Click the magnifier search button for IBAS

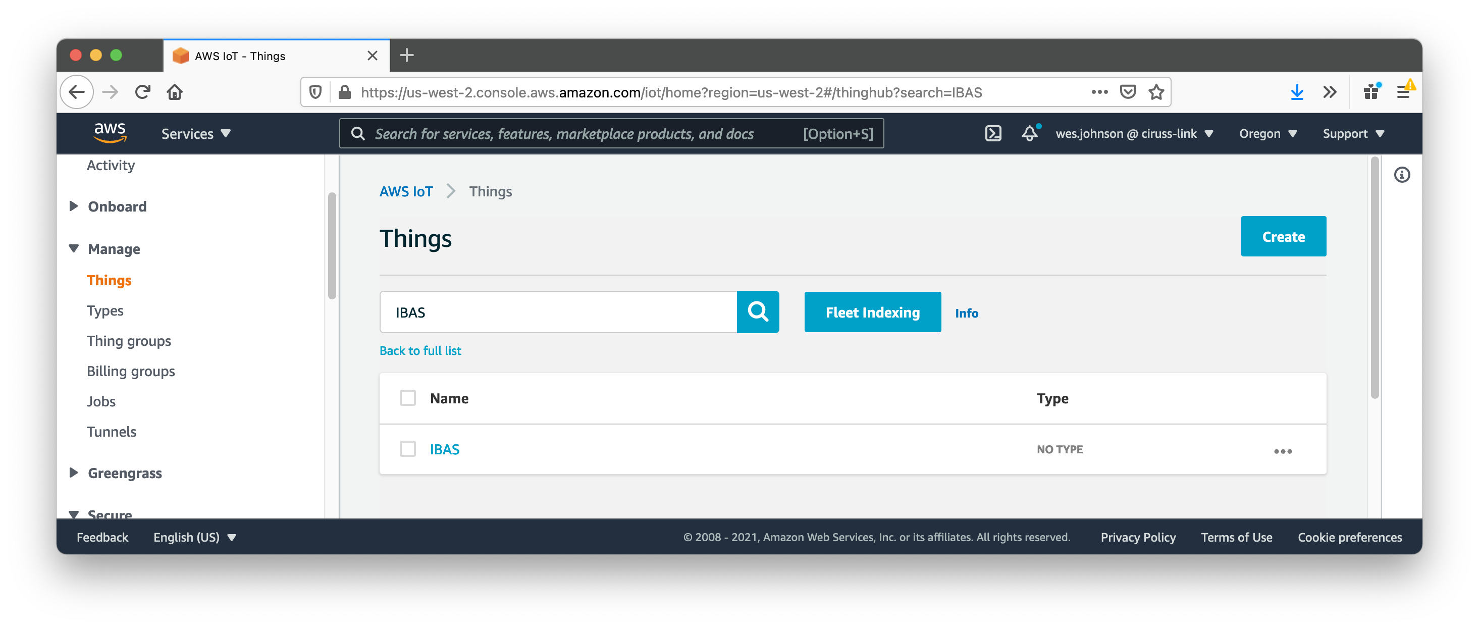[x=757, y=312]
